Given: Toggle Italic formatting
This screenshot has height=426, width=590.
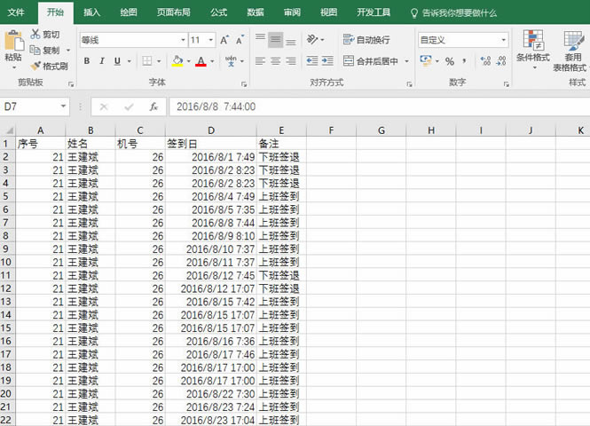Looking at the screenshot, I should tap(102, 61).
